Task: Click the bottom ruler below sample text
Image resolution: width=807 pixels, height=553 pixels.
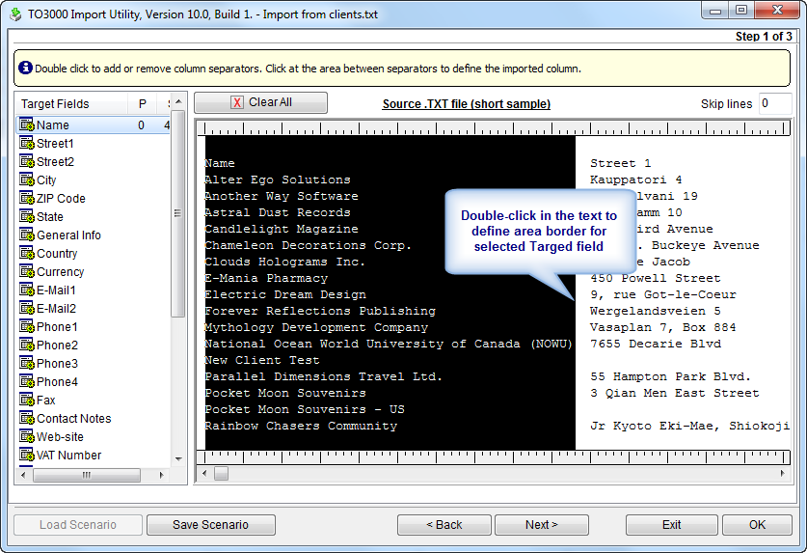Action: (x=494, y=456)
